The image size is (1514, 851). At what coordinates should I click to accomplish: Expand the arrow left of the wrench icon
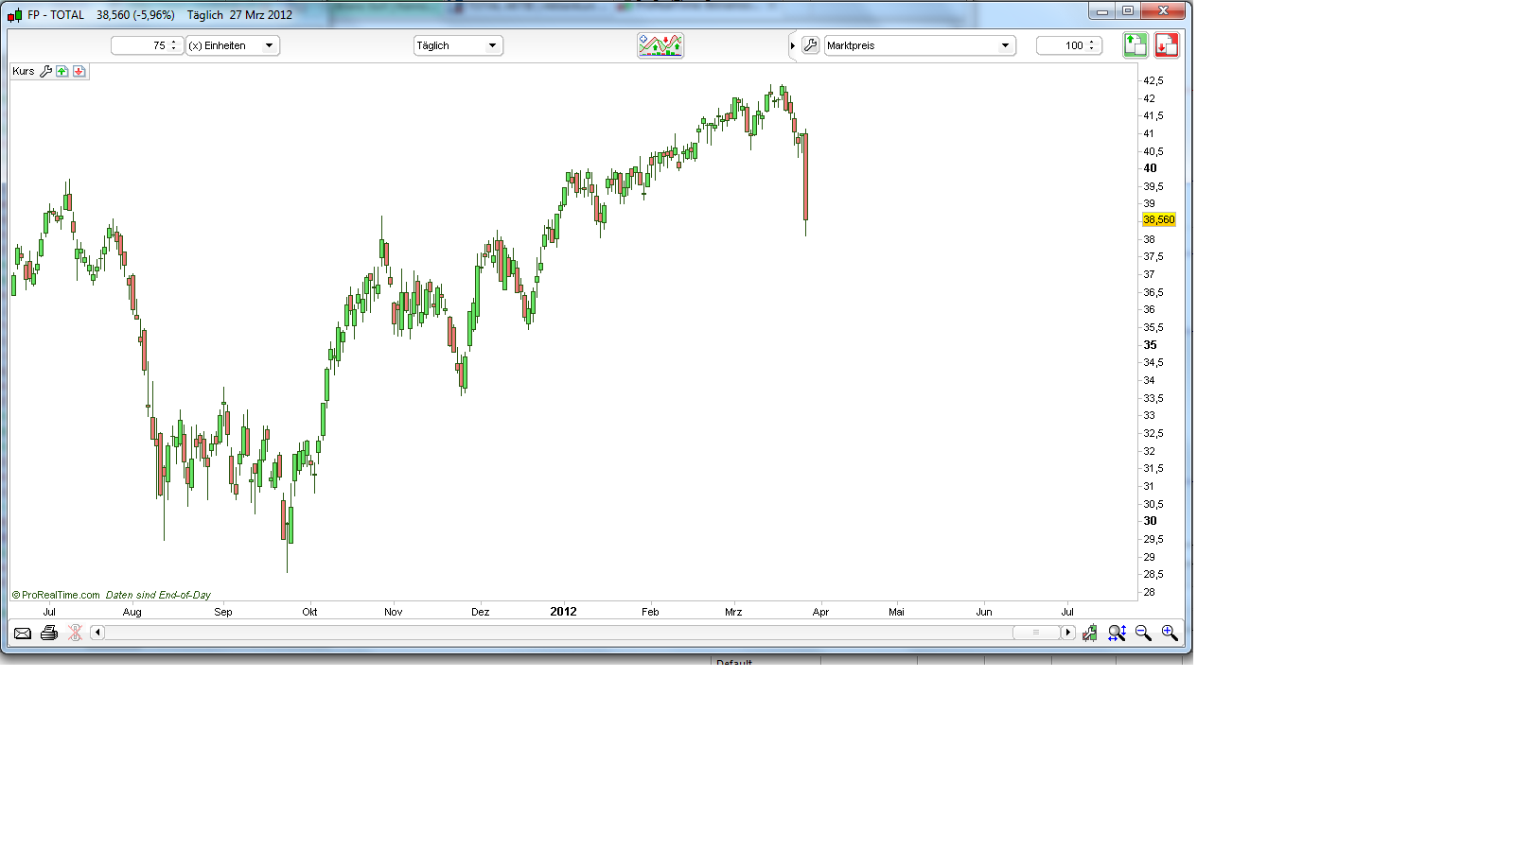(x=793, y=45)
